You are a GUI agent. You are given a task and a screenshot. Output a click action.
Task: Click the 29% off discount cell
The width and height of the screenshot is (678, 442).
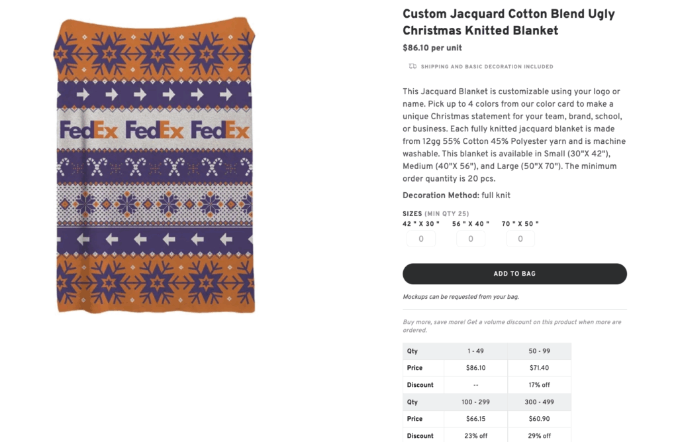pos(539,435)
